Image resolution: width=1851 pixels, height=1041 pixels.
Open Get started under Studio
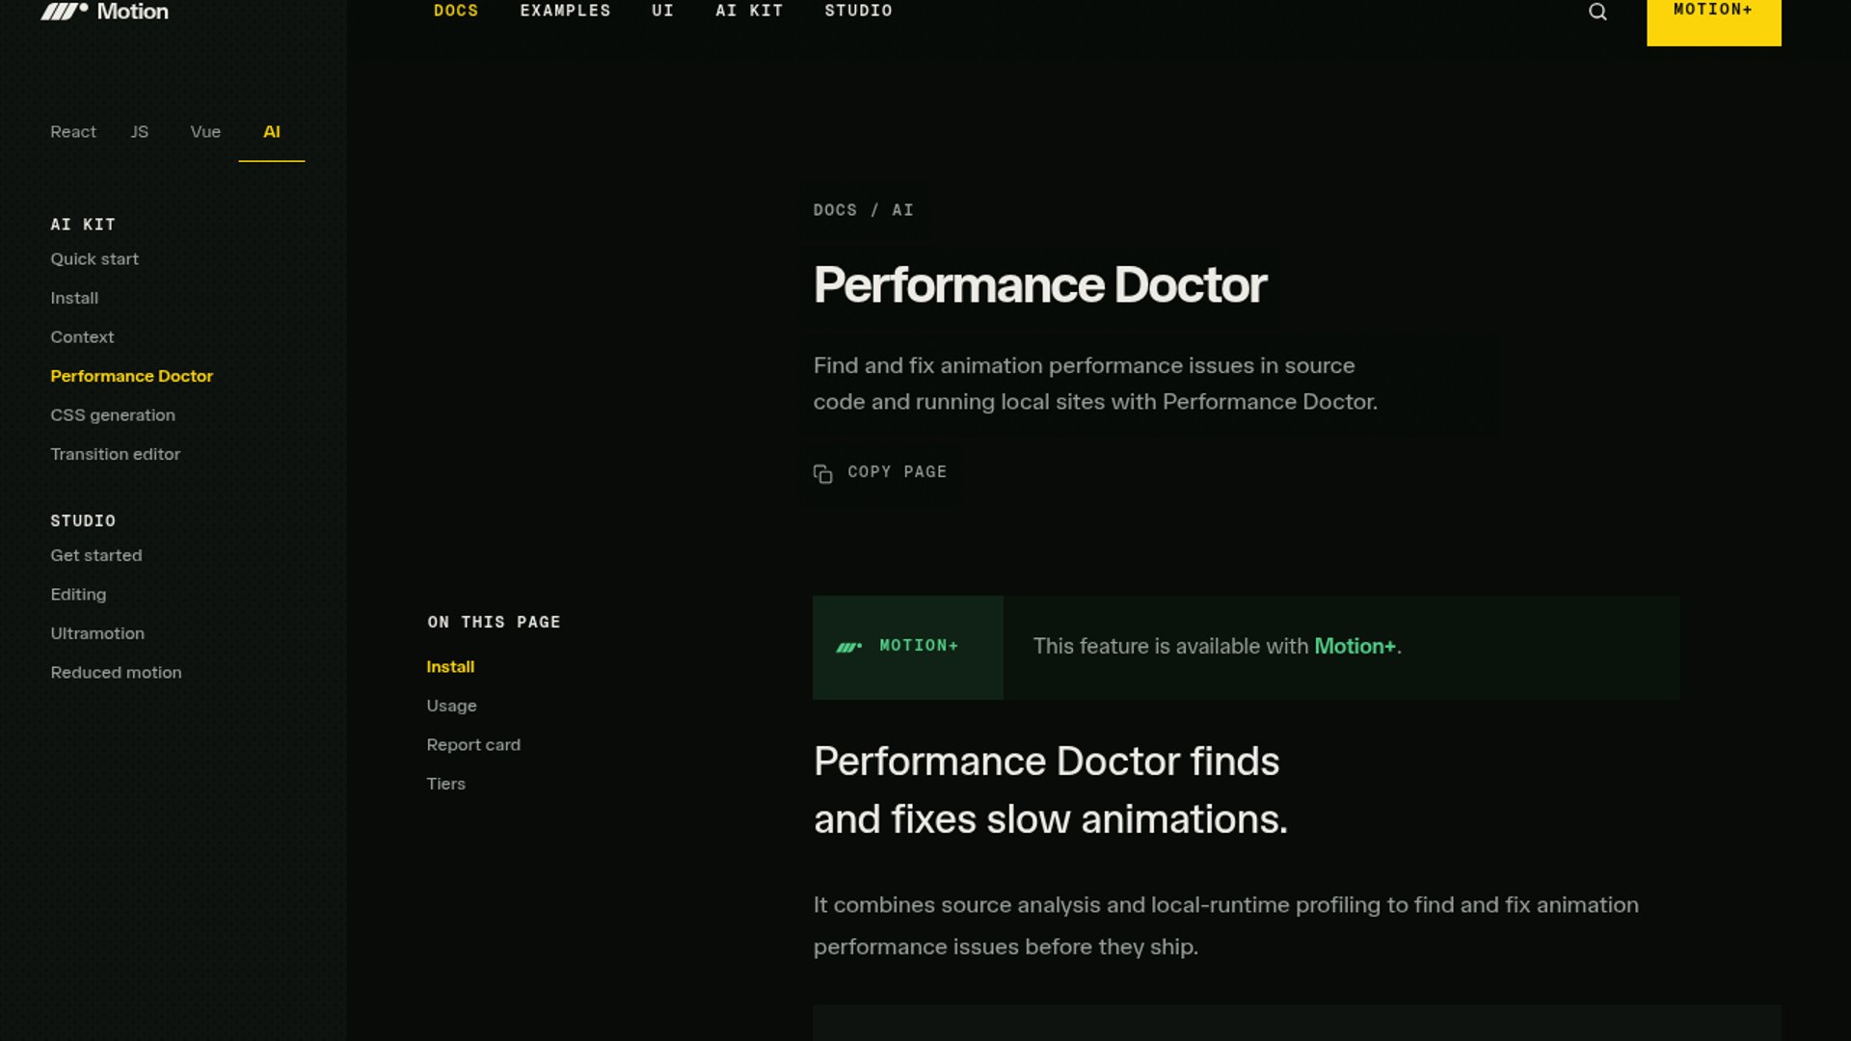[95, 556]
